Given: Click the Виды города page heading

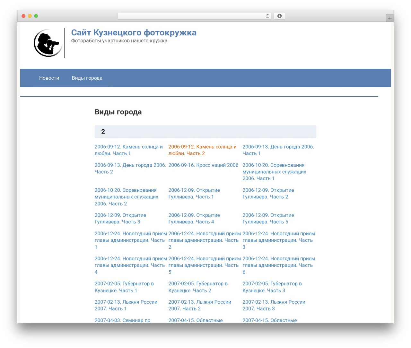Looking at the screenshot, I should [x=118, y=112].
